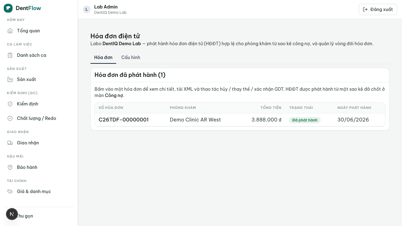Click the Ngày phát hành column header
This screenshot has width=402, height=226.
[354, 108]
